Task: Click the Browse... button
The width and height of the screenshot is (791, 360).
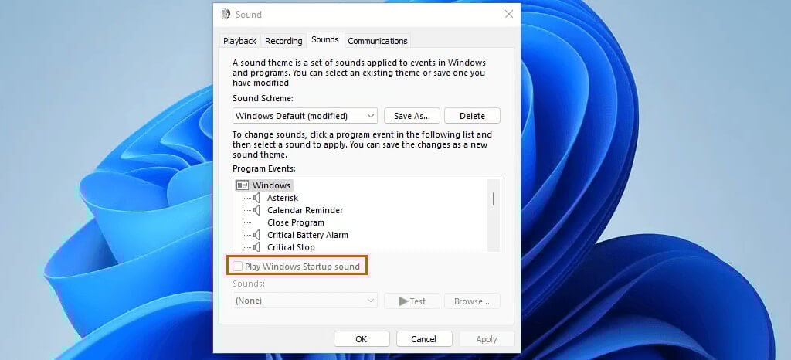Action: [472, 301]
